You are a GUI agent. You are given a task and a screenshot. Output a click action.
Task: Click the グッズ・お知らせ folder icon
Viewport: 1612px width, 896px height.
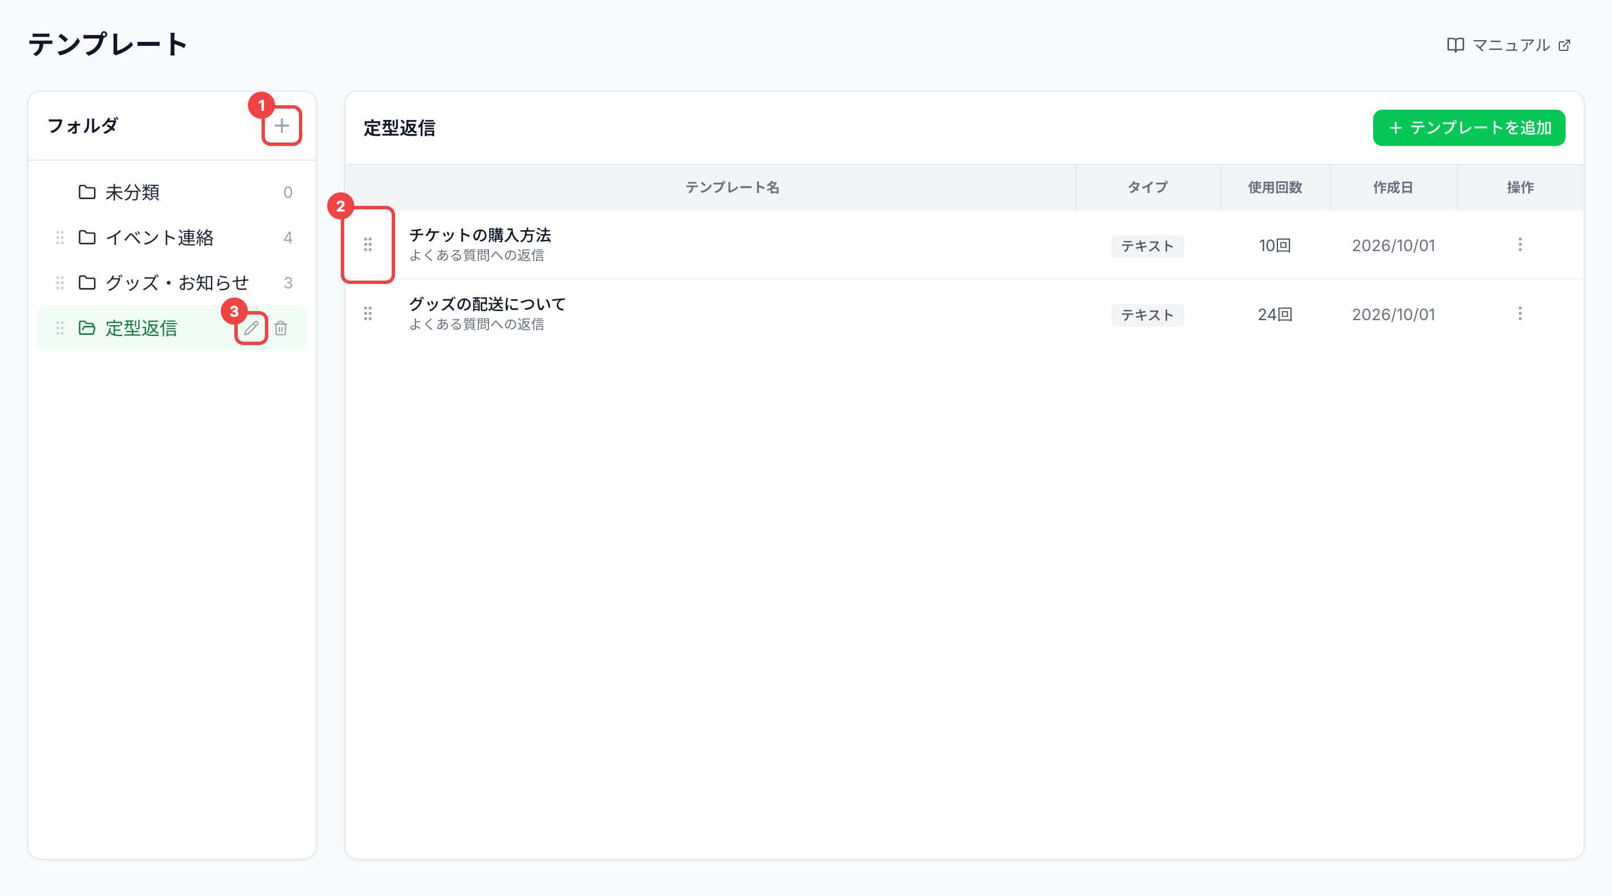click(x=87, y=283)
